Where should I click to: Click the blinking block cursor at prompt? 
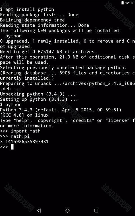coord(12,147)
